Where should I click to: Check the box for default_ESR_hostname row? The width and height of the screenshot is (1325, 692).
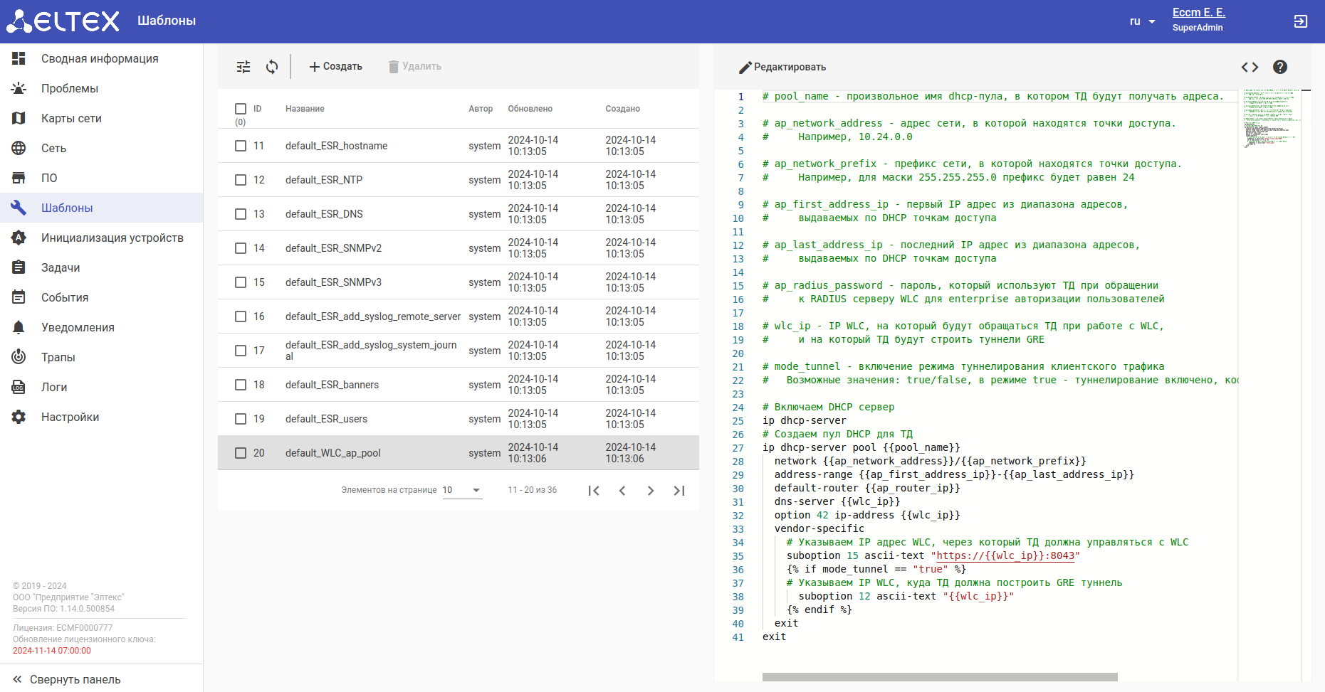click(x=241, y=146)
